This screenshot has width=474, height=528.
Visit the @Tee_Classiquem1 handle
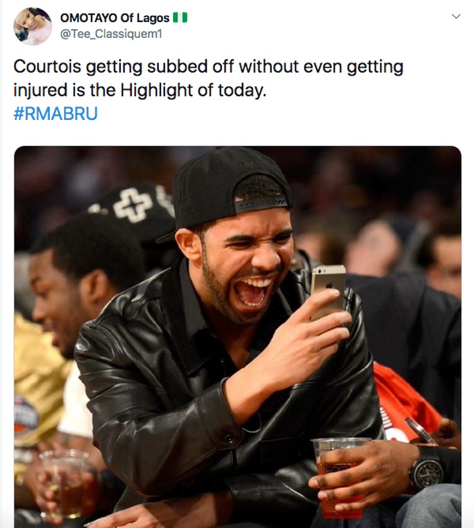[111, 34]
